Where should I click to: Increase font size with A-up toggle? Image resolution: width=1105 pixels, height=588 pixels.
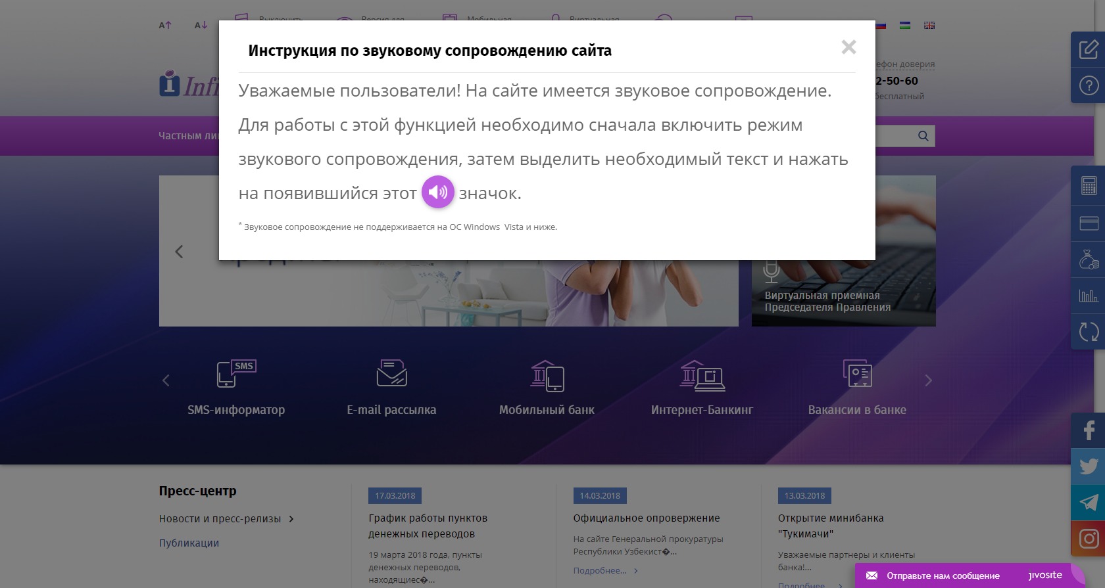[165, 25]
